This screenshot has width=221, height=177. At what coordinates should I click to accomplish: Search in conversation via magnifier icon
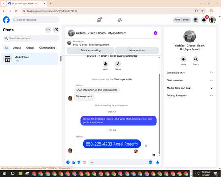pos(196,59)
